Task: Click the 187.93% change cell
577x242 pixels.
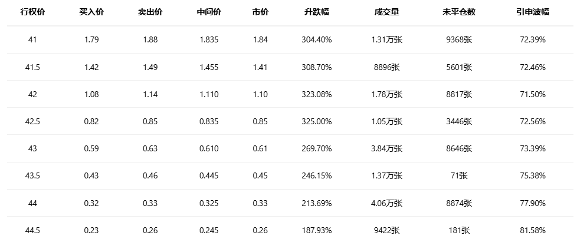Action: pyautogui.click(x=317, y=230)
